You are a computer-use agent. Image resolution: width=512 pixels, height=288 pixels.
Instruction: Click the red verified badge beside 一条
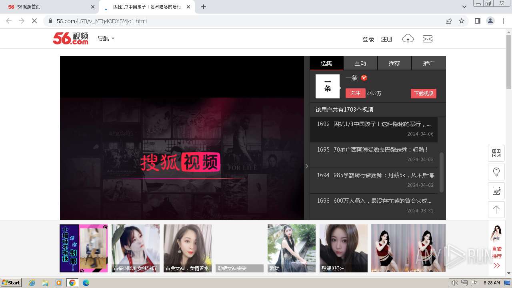pyautogui.click(x=364, y=78)
